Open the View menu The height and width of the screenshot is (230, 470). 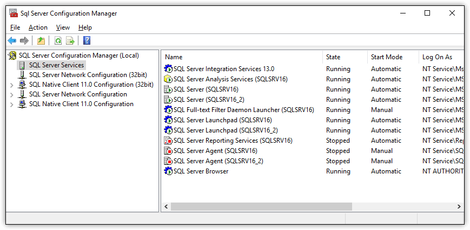click(63, 27)
